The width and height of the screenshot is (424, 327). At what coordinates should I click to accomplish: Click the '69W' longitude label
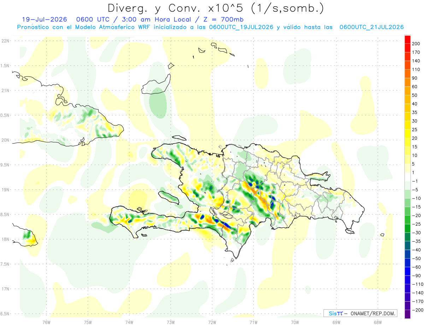point(336,322)
